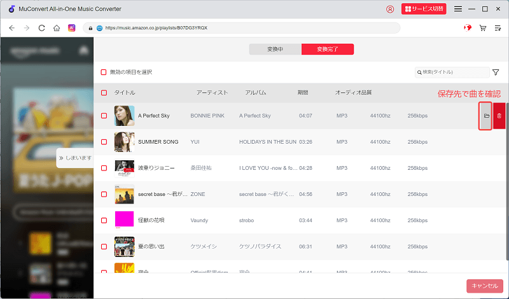Reload the current page

[x=41, y=28]
